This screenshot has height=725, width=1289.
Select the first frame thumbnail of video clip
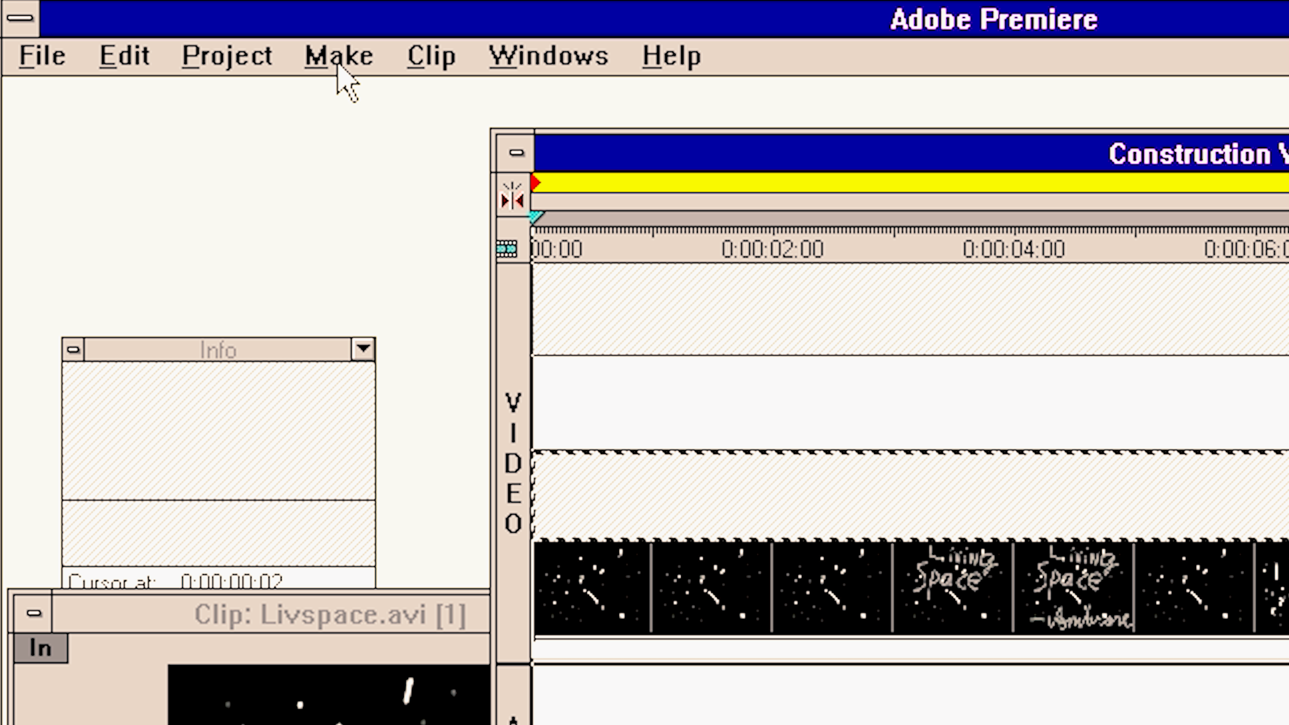pyautogui.click(x=592, y=588)
